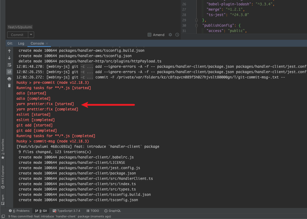This screenshot has height=219, width=307.
Task: Collapse the publishConfig fold at line 30
Action: (x=196, y=25)
